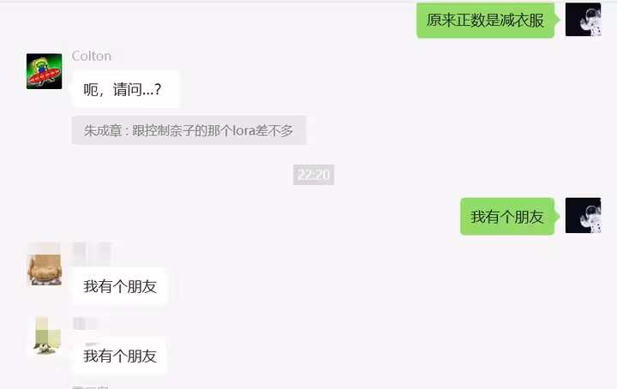Select the green 原来正数是减衣服 message bubble

tap(487, 20)
